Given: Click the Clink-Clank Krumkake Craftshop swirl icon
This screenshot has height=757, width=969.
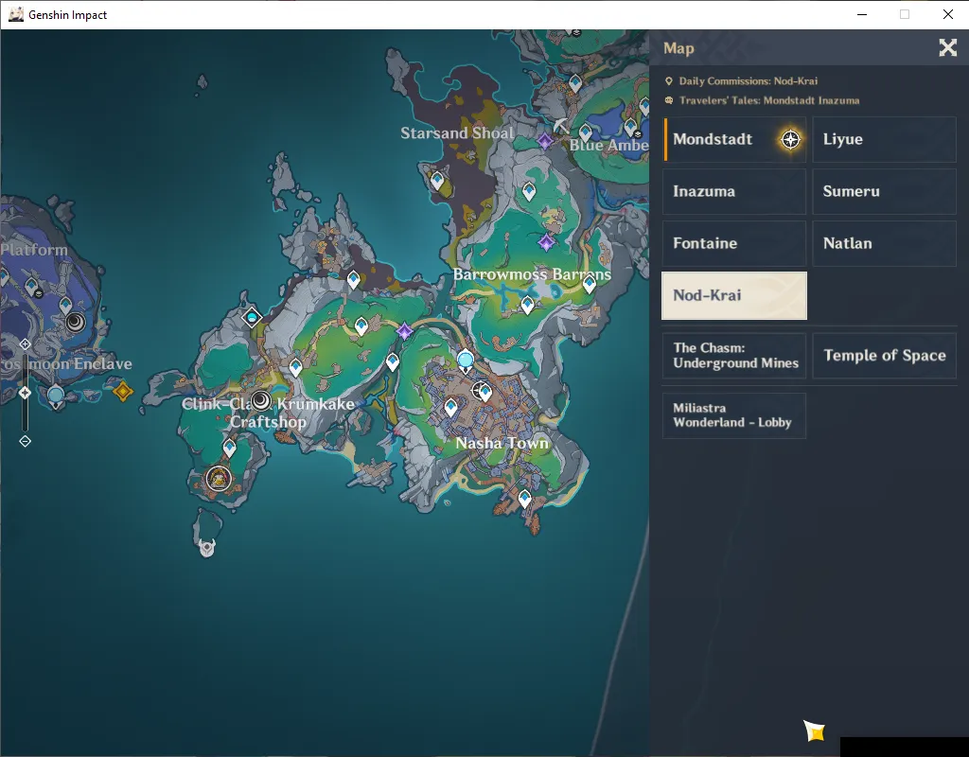Looking at the screenshot, I should pyautogui.click(x=261, y=401).
